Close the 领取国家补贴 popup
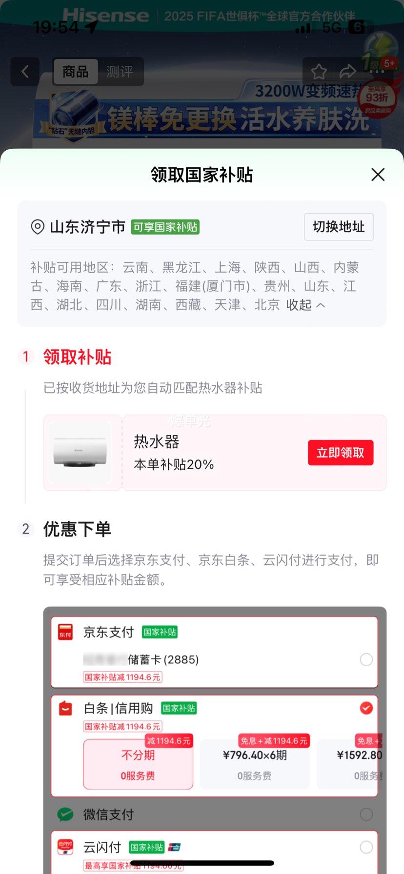 (x=378, y=175)
